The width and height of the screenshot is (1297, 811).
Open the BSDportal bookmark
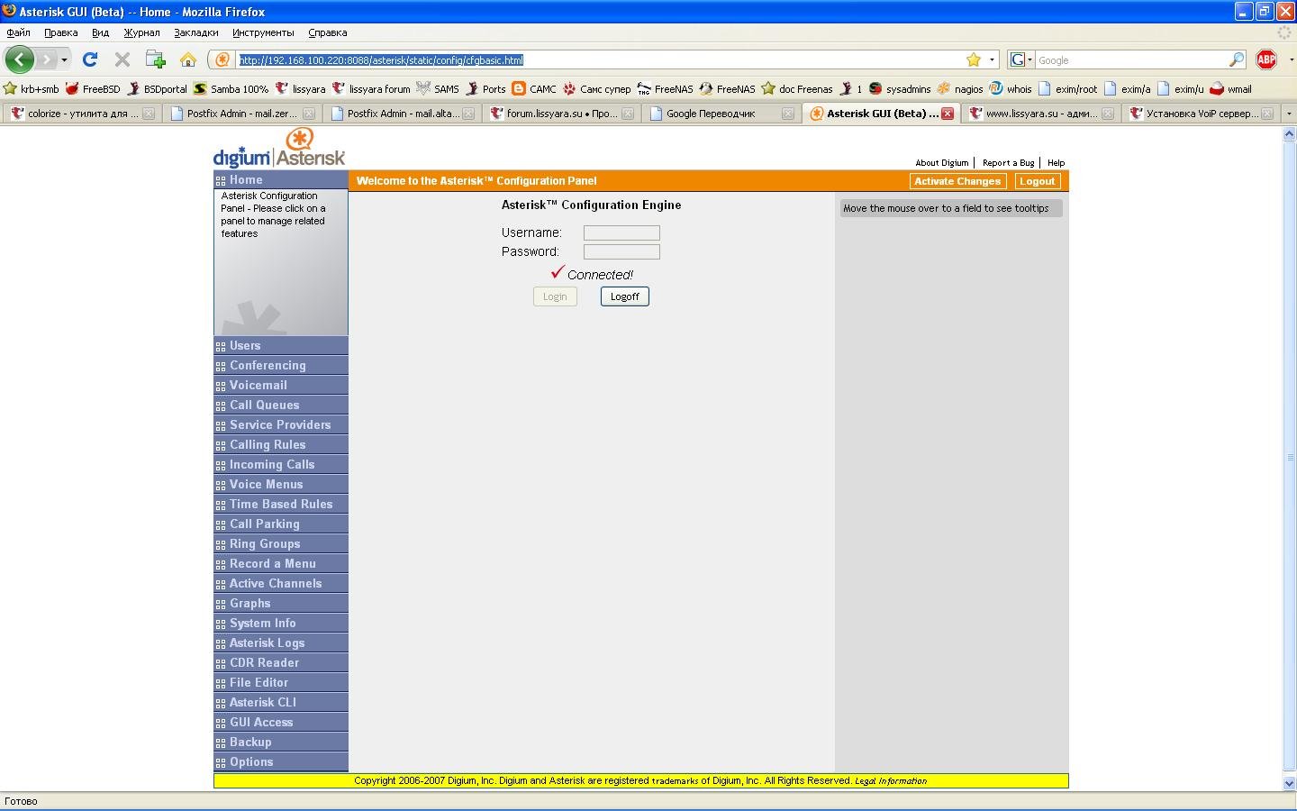158,89
